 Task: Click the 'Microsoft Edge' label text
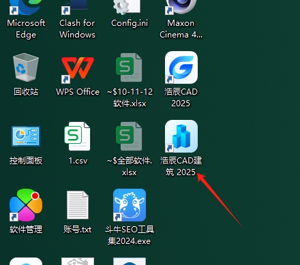pyautogui.click(x=26, y=29)
